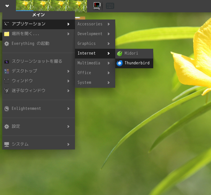Open the Office category
The width and height of the screenshot is (211, 195).
tap(95, 73)
